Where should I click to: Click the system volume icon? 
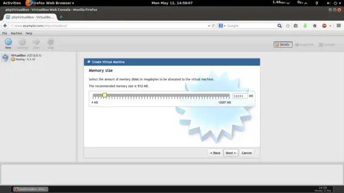[x=328, y=3]
